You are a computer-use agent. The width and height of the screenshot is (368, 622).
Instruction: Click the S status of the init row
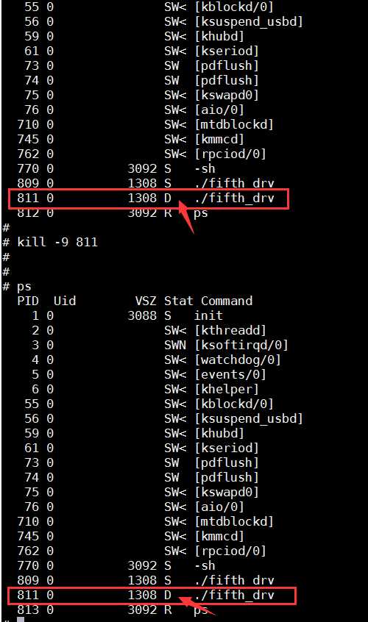pos(168,315)
